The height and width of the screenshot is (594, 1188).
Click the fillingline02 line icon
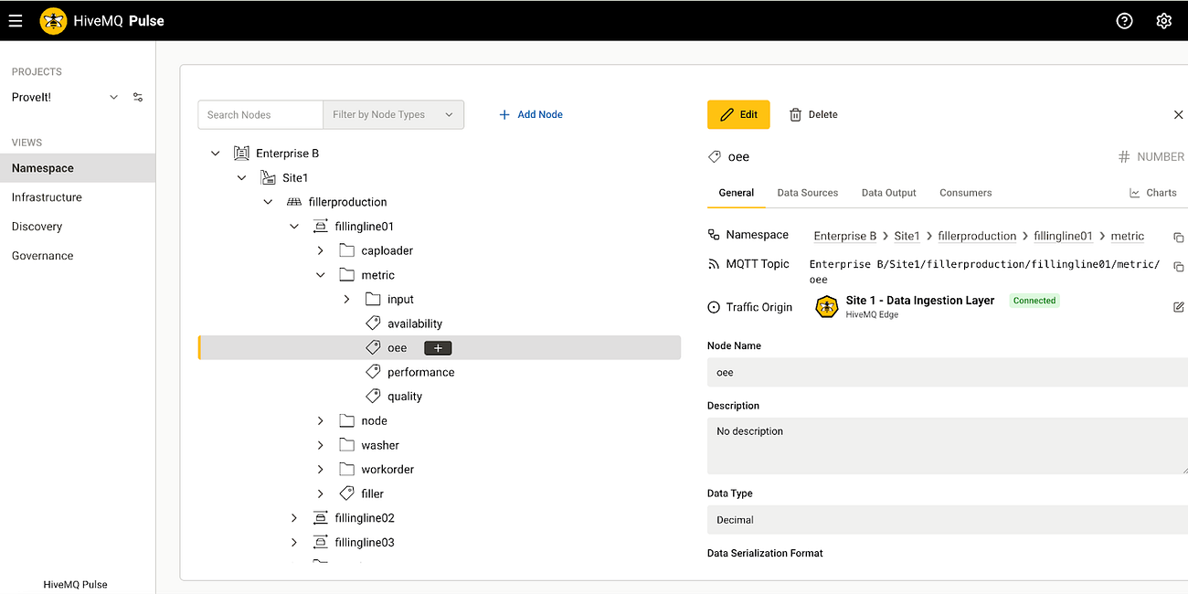pyautogui.click(x=320, y=518)
